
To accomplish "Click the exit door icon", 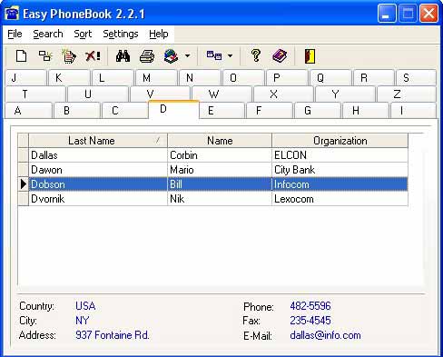I will click(x=310, y=56).
